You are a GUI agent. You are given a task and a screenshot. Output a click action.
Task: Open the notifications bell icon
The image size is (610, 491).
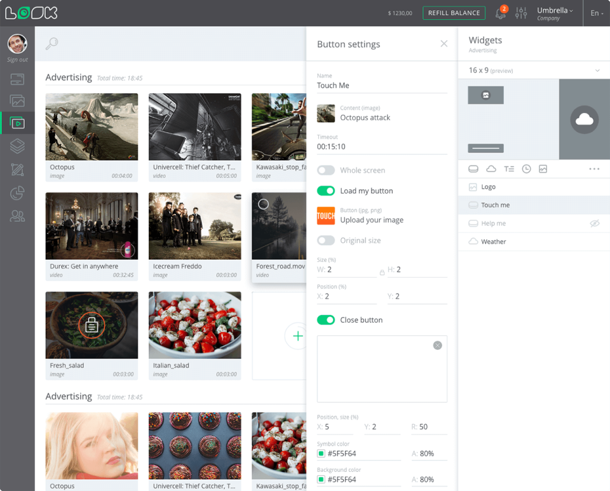pos(501,13)
